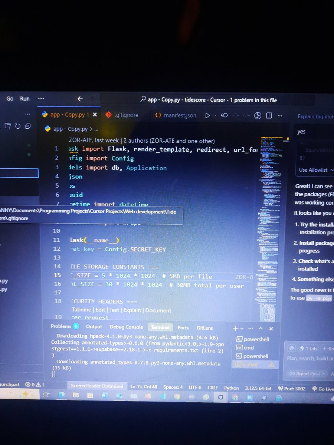Click the Test code lens link
Viewport: 334px width, 445px height.
tap(114, 310)
